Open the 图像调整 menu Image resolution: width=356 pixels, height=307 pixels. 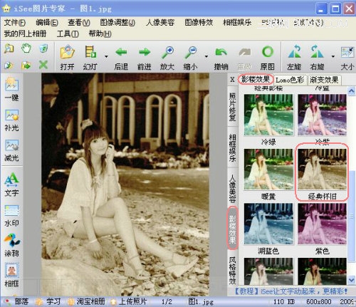pyautogui.click(x=117, y=23)
